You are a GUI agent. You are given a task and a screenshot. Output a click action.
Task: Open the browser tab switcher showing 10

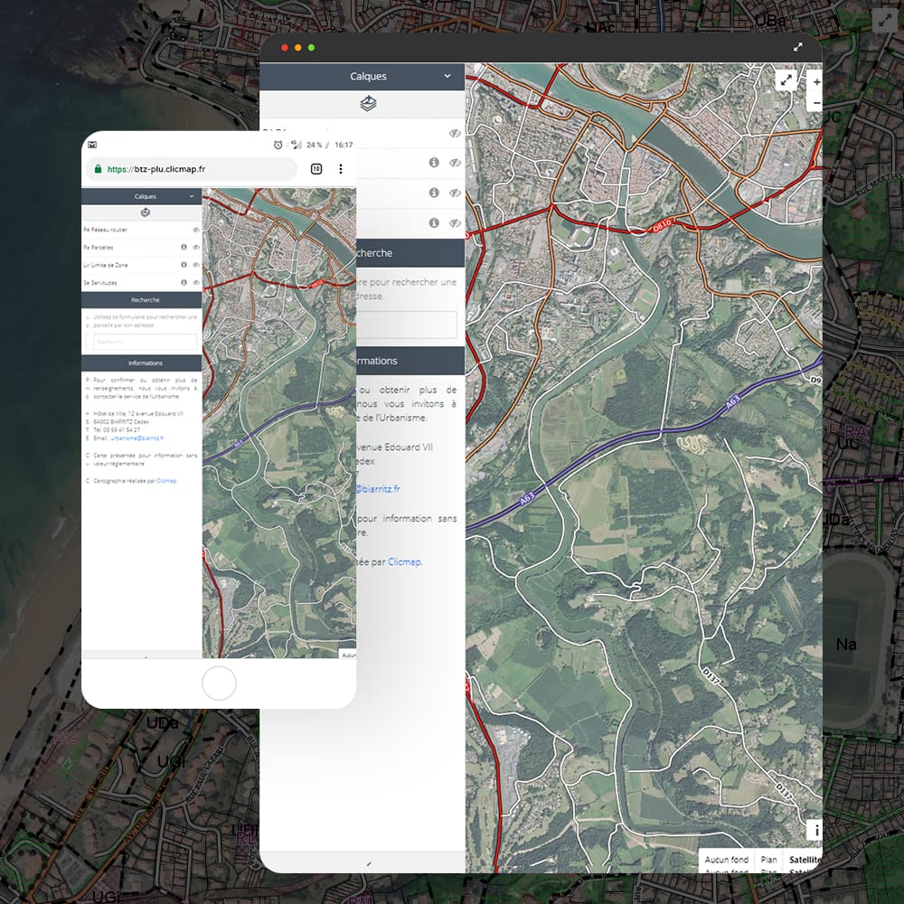click(316, 169)
